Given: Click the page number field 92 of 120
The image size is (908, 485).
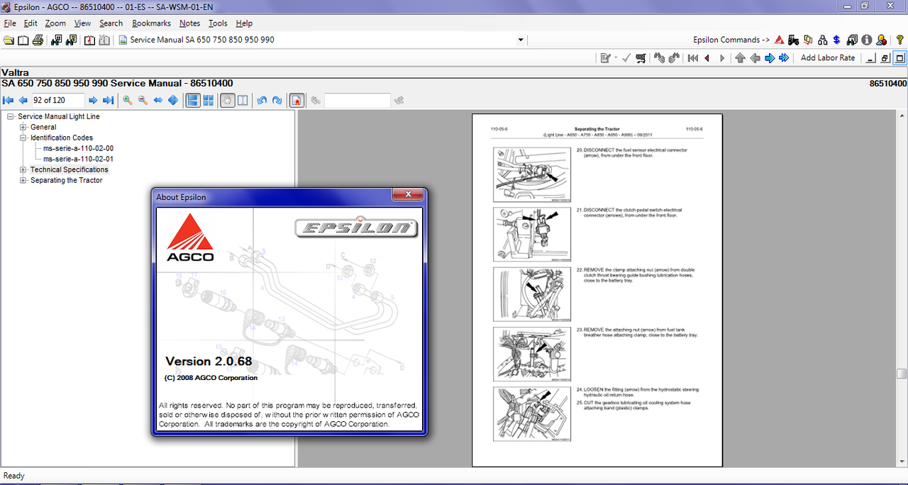Looking at the screenshot, I should point(58,101).
